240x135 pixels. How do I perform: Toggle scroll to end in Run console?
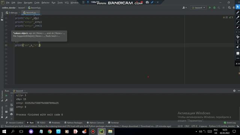[12, 109]
